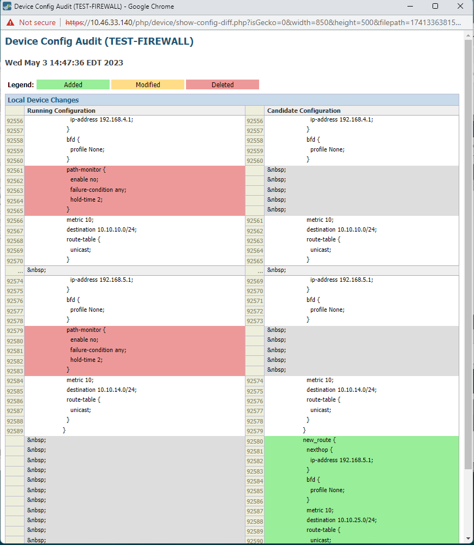Maximize the Device Config Audit window
Image resolution: width=474 pixels, height=545 pixels.
click(435, 6)
